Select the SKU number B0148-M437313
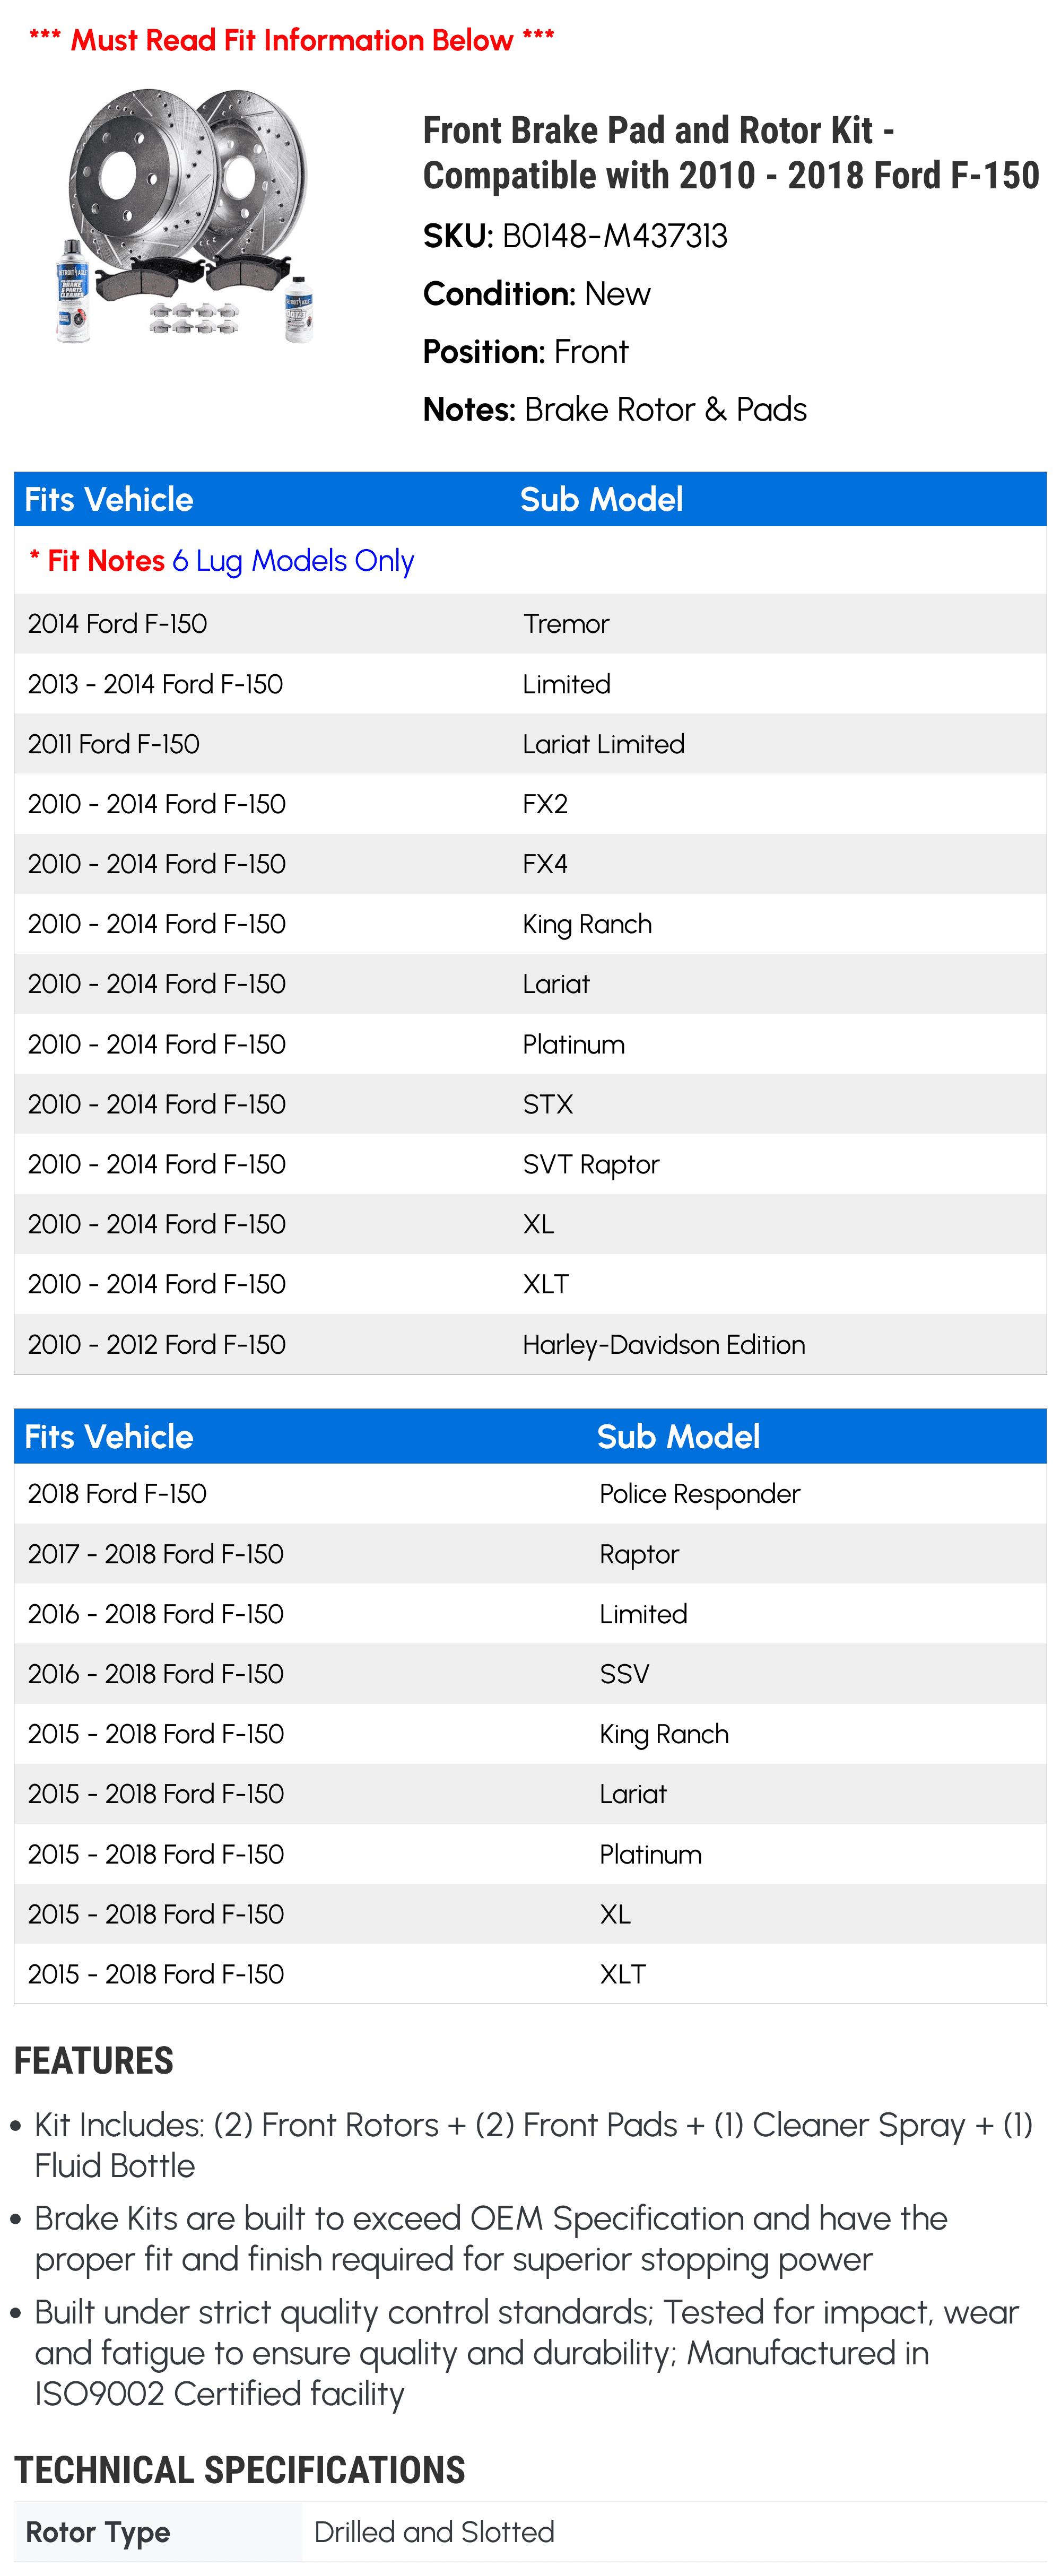Viewport: 1061px width, 2576px height. (x=614, y=236)
